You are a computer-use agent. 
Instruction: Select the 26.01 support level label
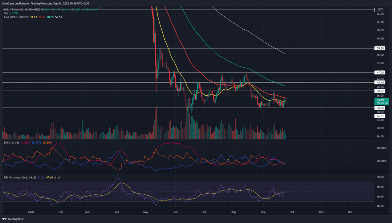coord(380,116)
